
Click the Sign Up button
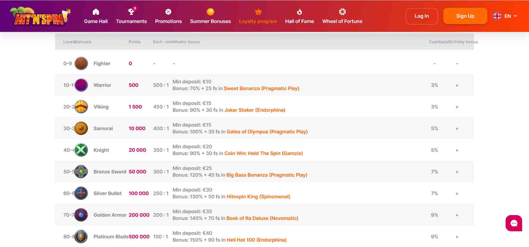[x=465, y=16]
